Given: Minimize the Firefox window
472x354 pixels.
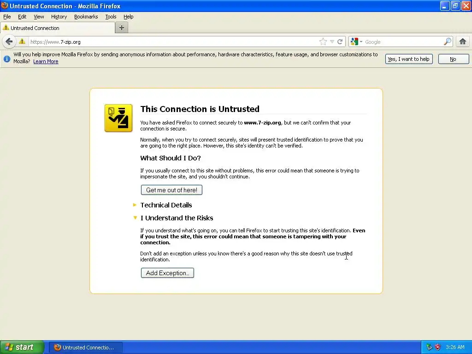Looking at the screenshot, I should pos(445,6).
